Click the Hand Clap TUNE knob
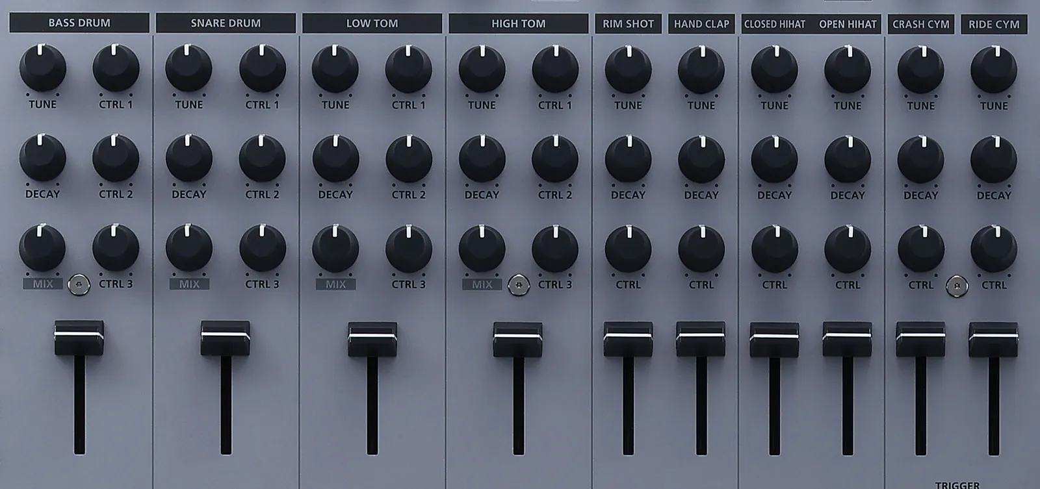 [x=701, y=69]
